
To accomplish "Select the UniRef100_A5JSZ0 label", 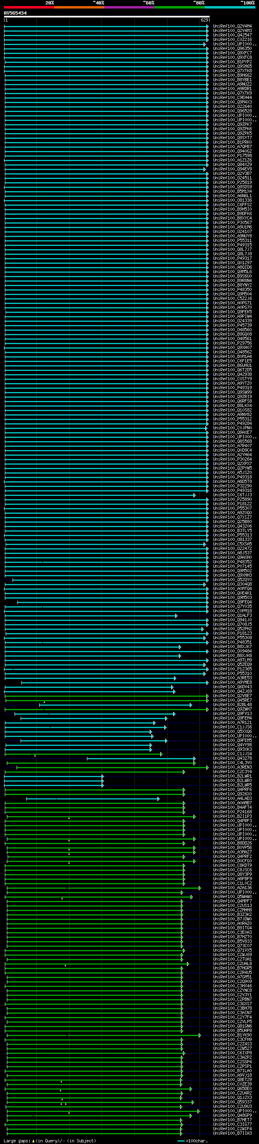I will (x=232, y=472).
